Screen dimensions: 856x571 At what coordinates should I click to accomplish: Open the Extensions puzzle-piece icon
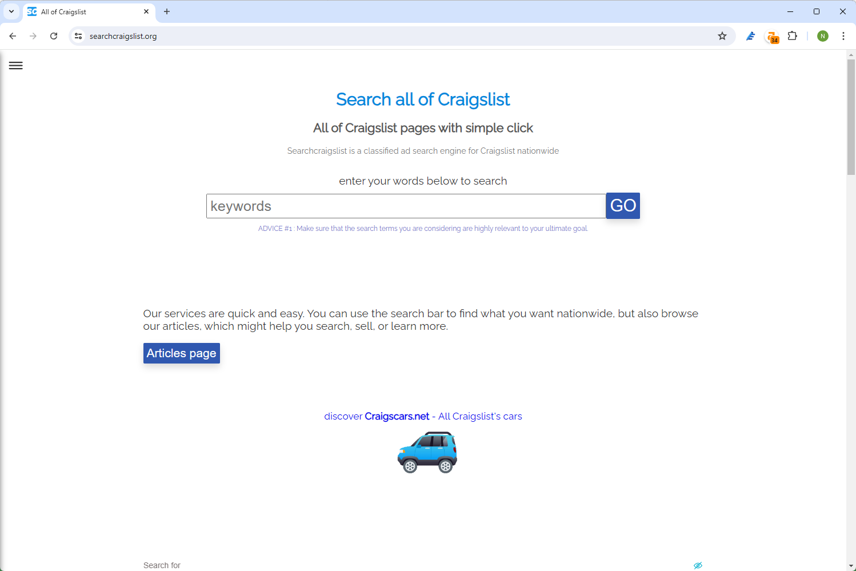793,35
